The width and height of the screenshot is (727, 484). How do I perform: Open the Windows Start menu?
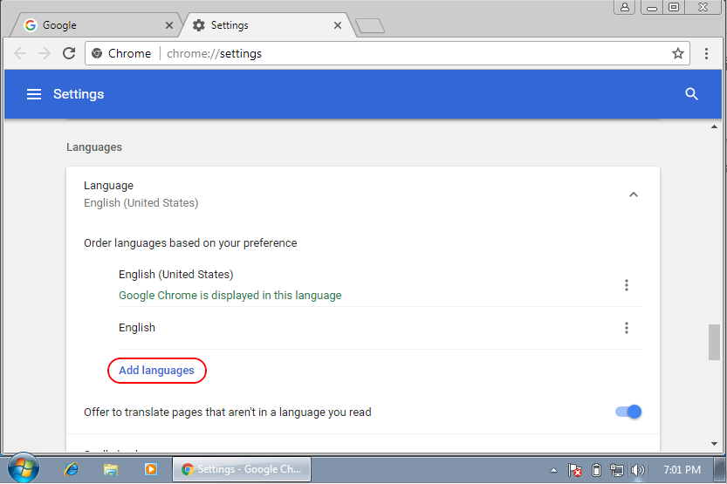click(x=24, y=468)
